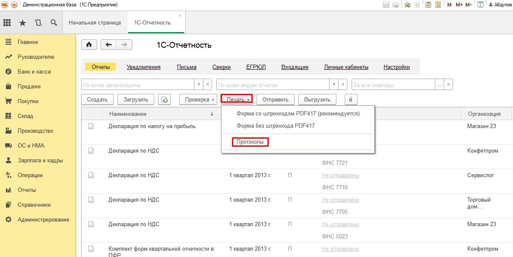The width and height of the screenshot is (513, 257).
Task: Click in the organizations filter field
Action: point(138,85)
